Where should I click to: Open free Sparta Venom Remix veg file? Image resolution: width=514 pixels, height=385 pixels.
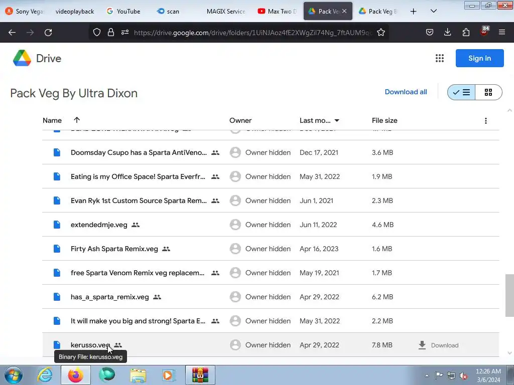pos(138,273)
